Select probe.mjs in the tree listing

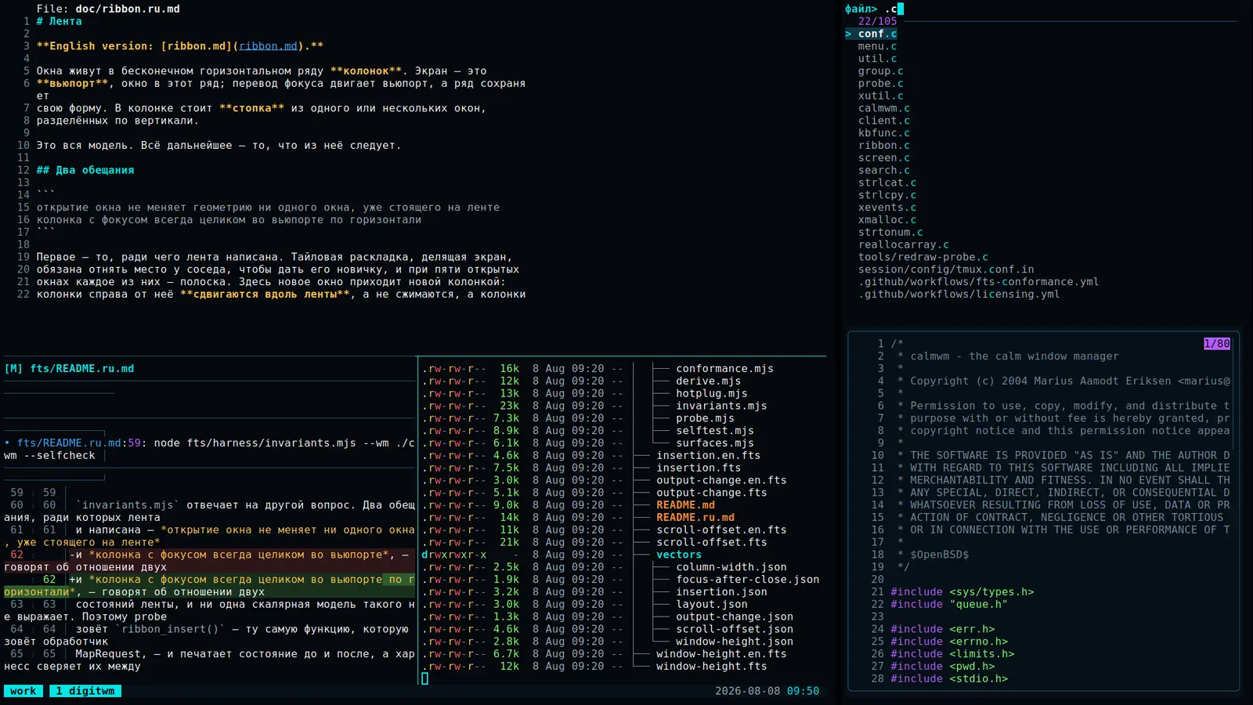pyautogui.click(x=705, y=418)
